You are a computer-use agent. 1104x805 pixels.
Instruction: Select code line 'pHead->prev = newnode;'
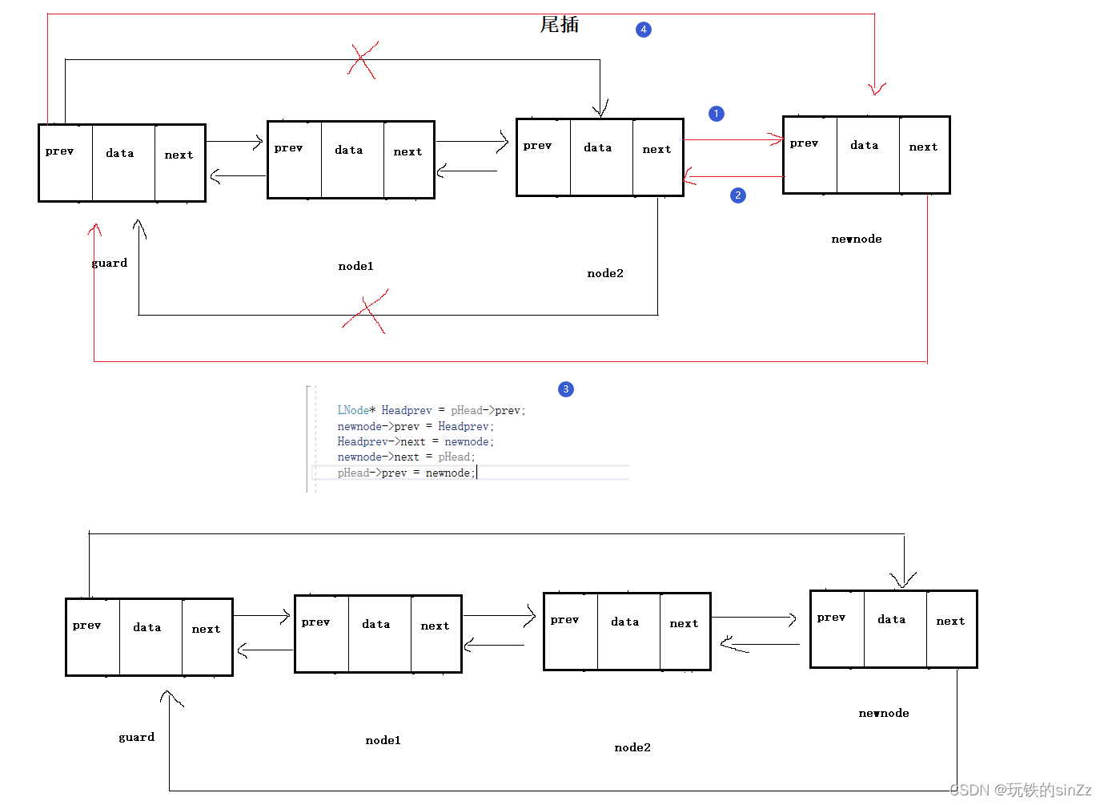point(406,473)
